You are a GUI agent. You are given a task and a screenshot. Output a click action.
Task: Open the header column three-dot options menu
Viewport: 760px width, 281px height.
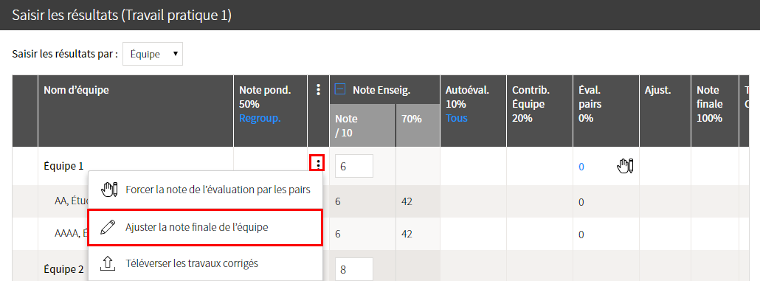319,90
